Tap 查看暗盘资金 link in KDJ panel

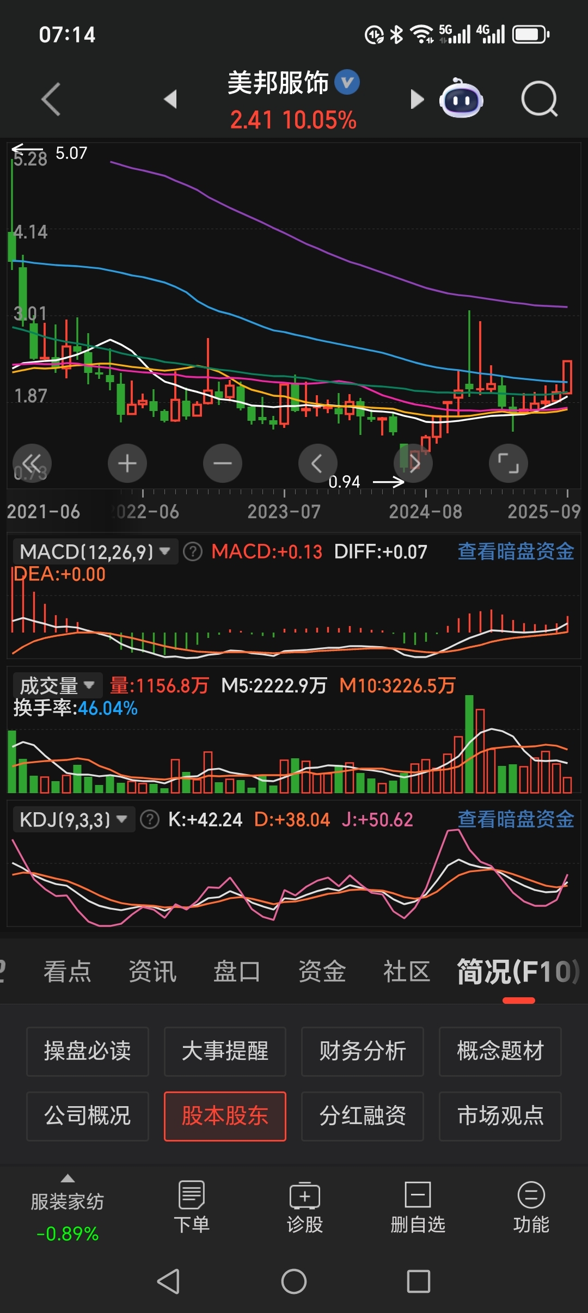point(516,819)
